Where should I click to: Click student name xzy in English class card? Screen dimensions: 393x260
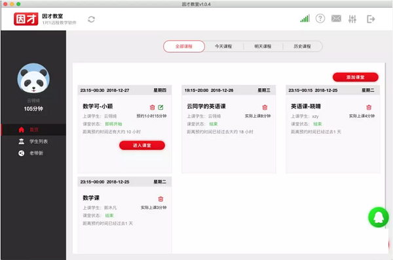coord(315,116)
